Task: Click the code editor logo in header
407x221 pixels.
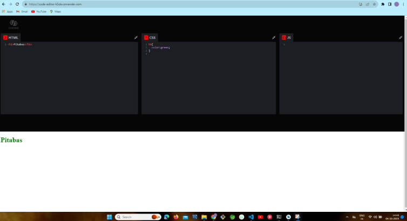Action: [x=13, y=24]
